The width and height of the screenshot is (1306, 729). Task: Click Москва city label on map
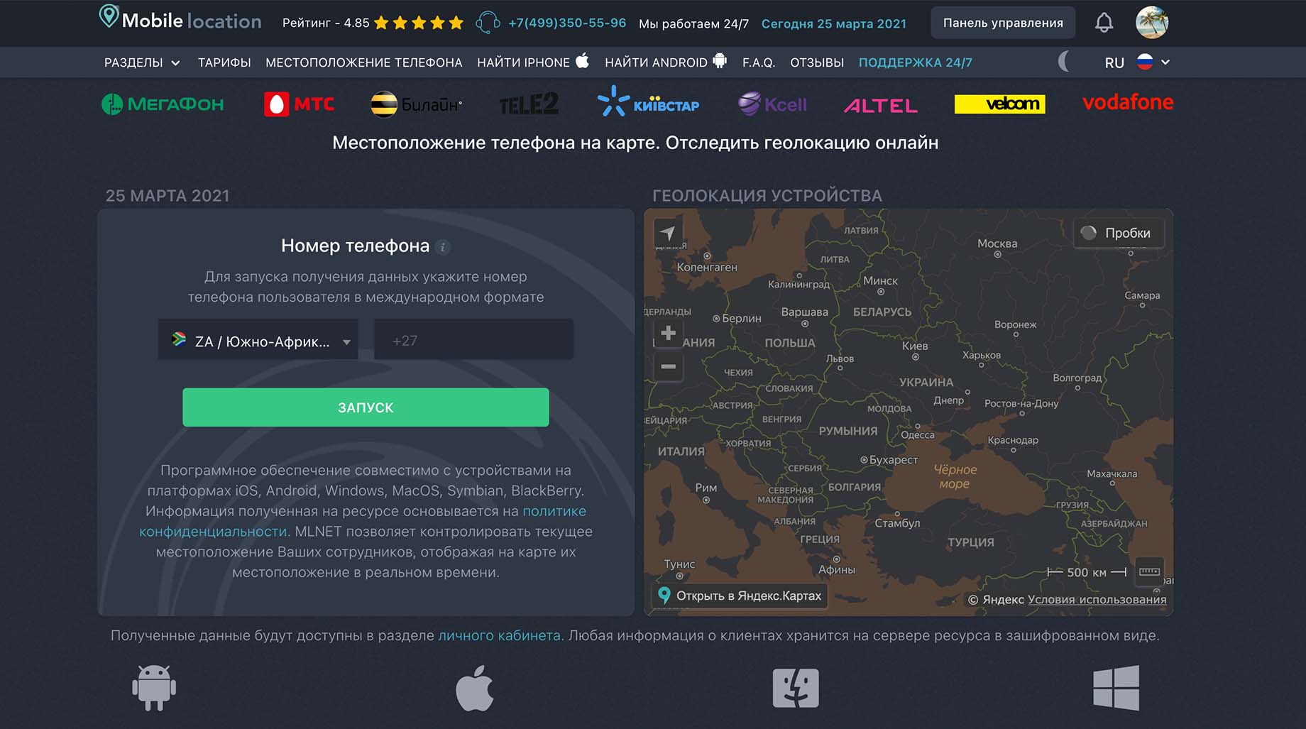tap(997, 243)
